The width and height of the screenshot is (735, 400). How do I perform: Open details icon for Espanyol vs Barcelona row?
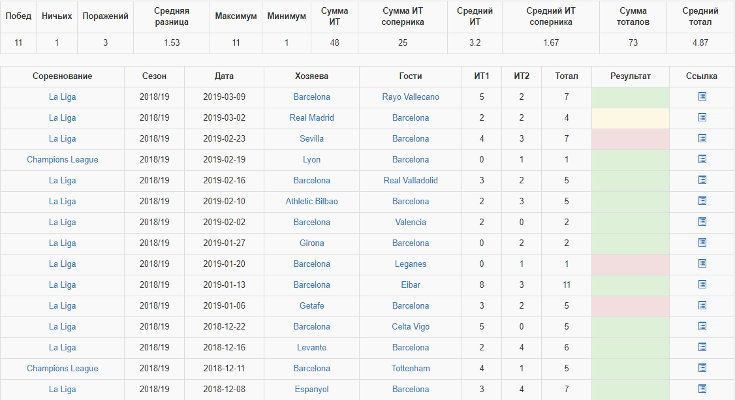pos(702,389)
